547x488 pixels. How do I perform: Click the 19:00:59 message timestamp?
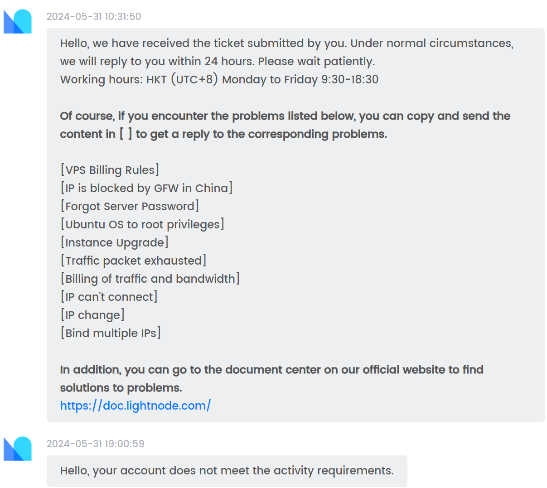point(95,444)
